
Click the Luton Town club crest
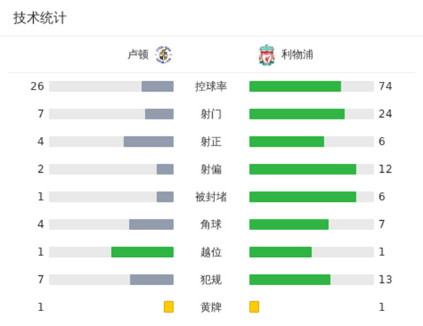click(164, 54)
